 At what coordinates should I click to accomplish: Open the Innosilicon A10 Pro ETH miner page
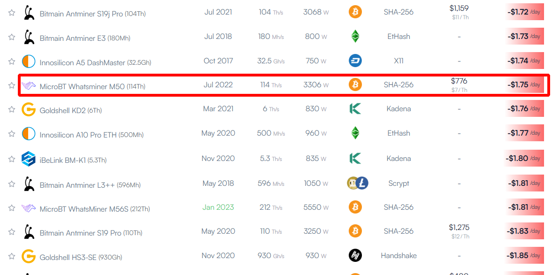click(92, 135)
